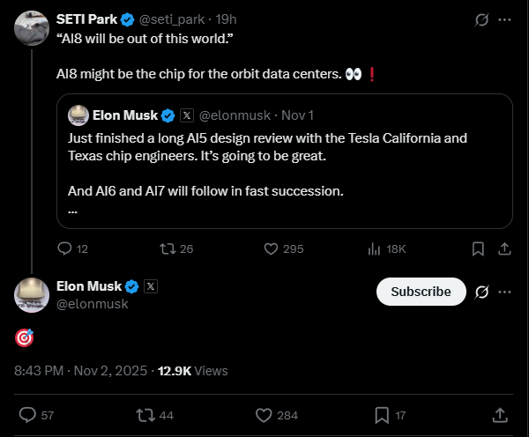Repost Elon Musk's reply with 44 reposts
The height and width of the screenshot is (437, 529).
(x=144, y=414)
